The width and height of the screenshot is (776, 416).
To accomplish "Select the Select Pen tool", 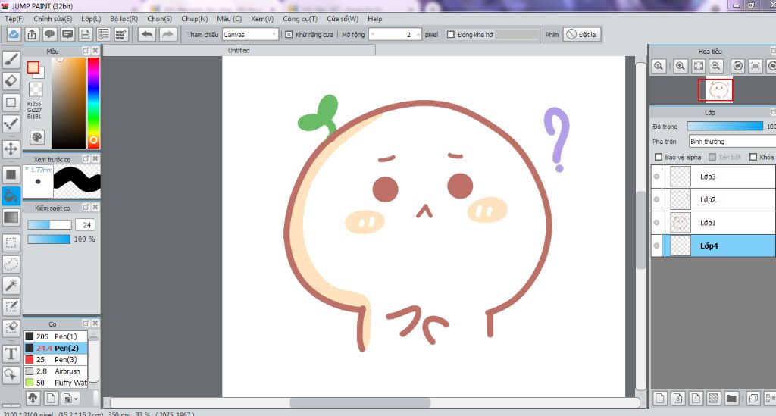I will [11, 307].
